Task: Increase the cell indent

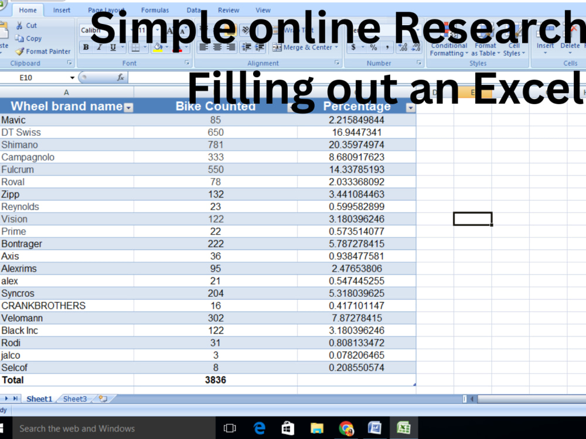Action: pos(260,47)
